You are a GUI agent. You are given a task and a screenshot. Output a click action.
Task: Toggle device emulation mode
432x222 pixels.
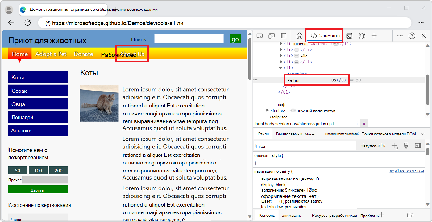tap(272, 36)
